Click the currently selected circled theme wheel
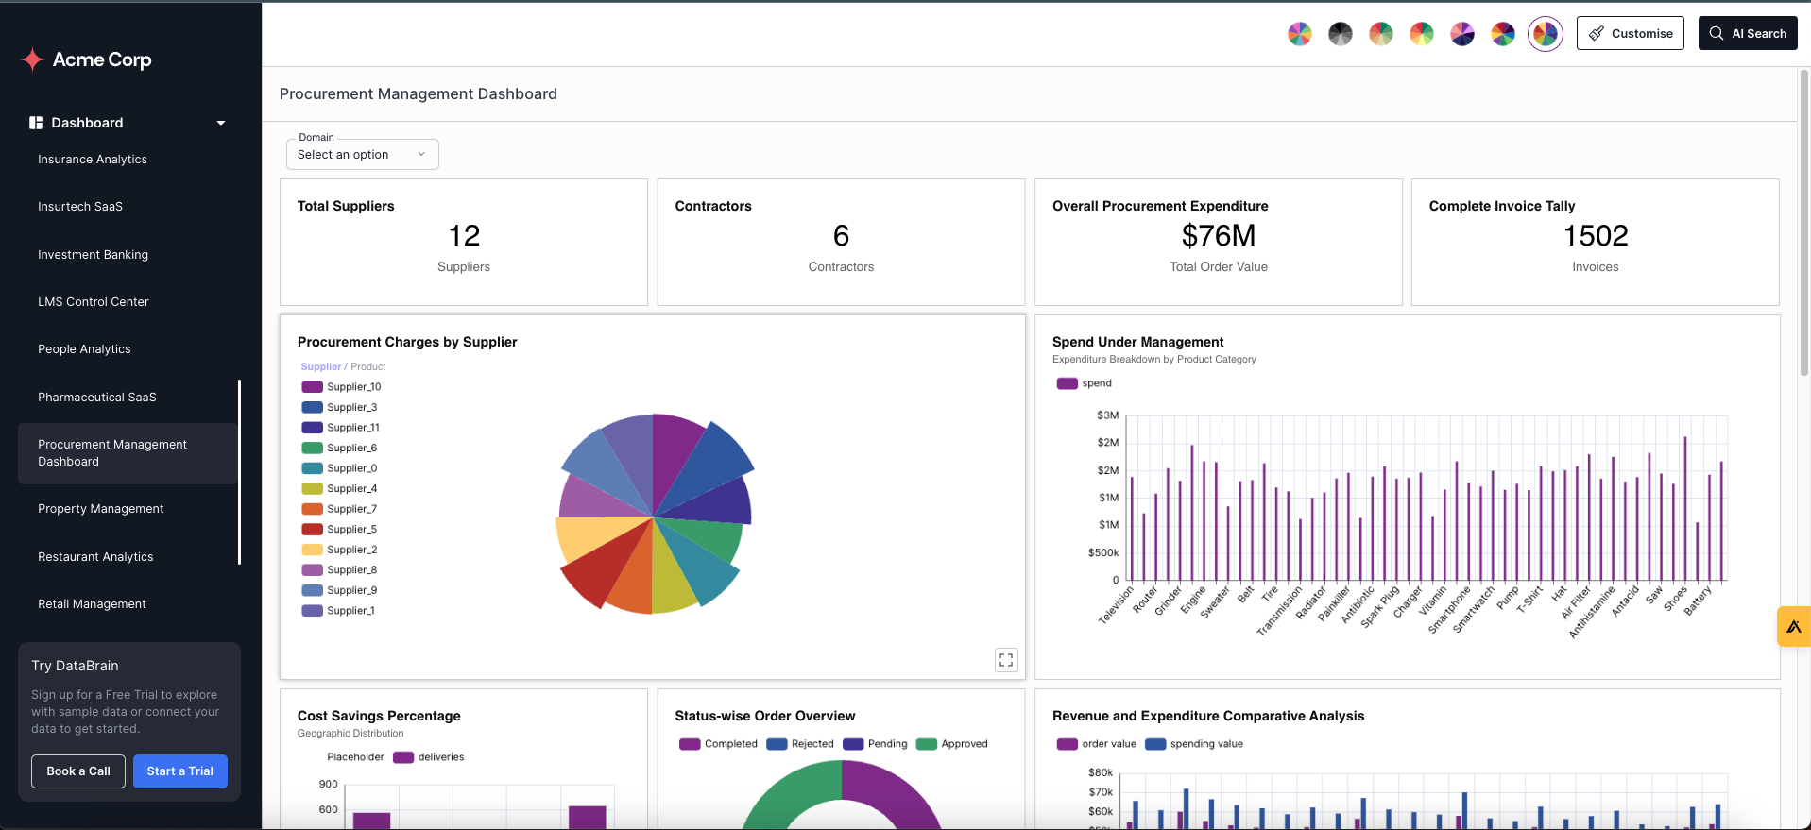Image resolution: width=1811 pixels, height=830 pixels. pos(1546,34)
